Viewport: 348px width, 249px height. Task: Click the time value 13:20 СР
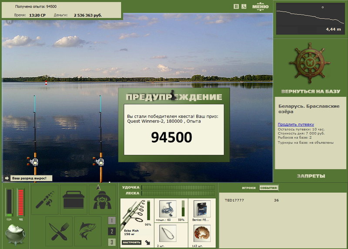tap(37, 15)
